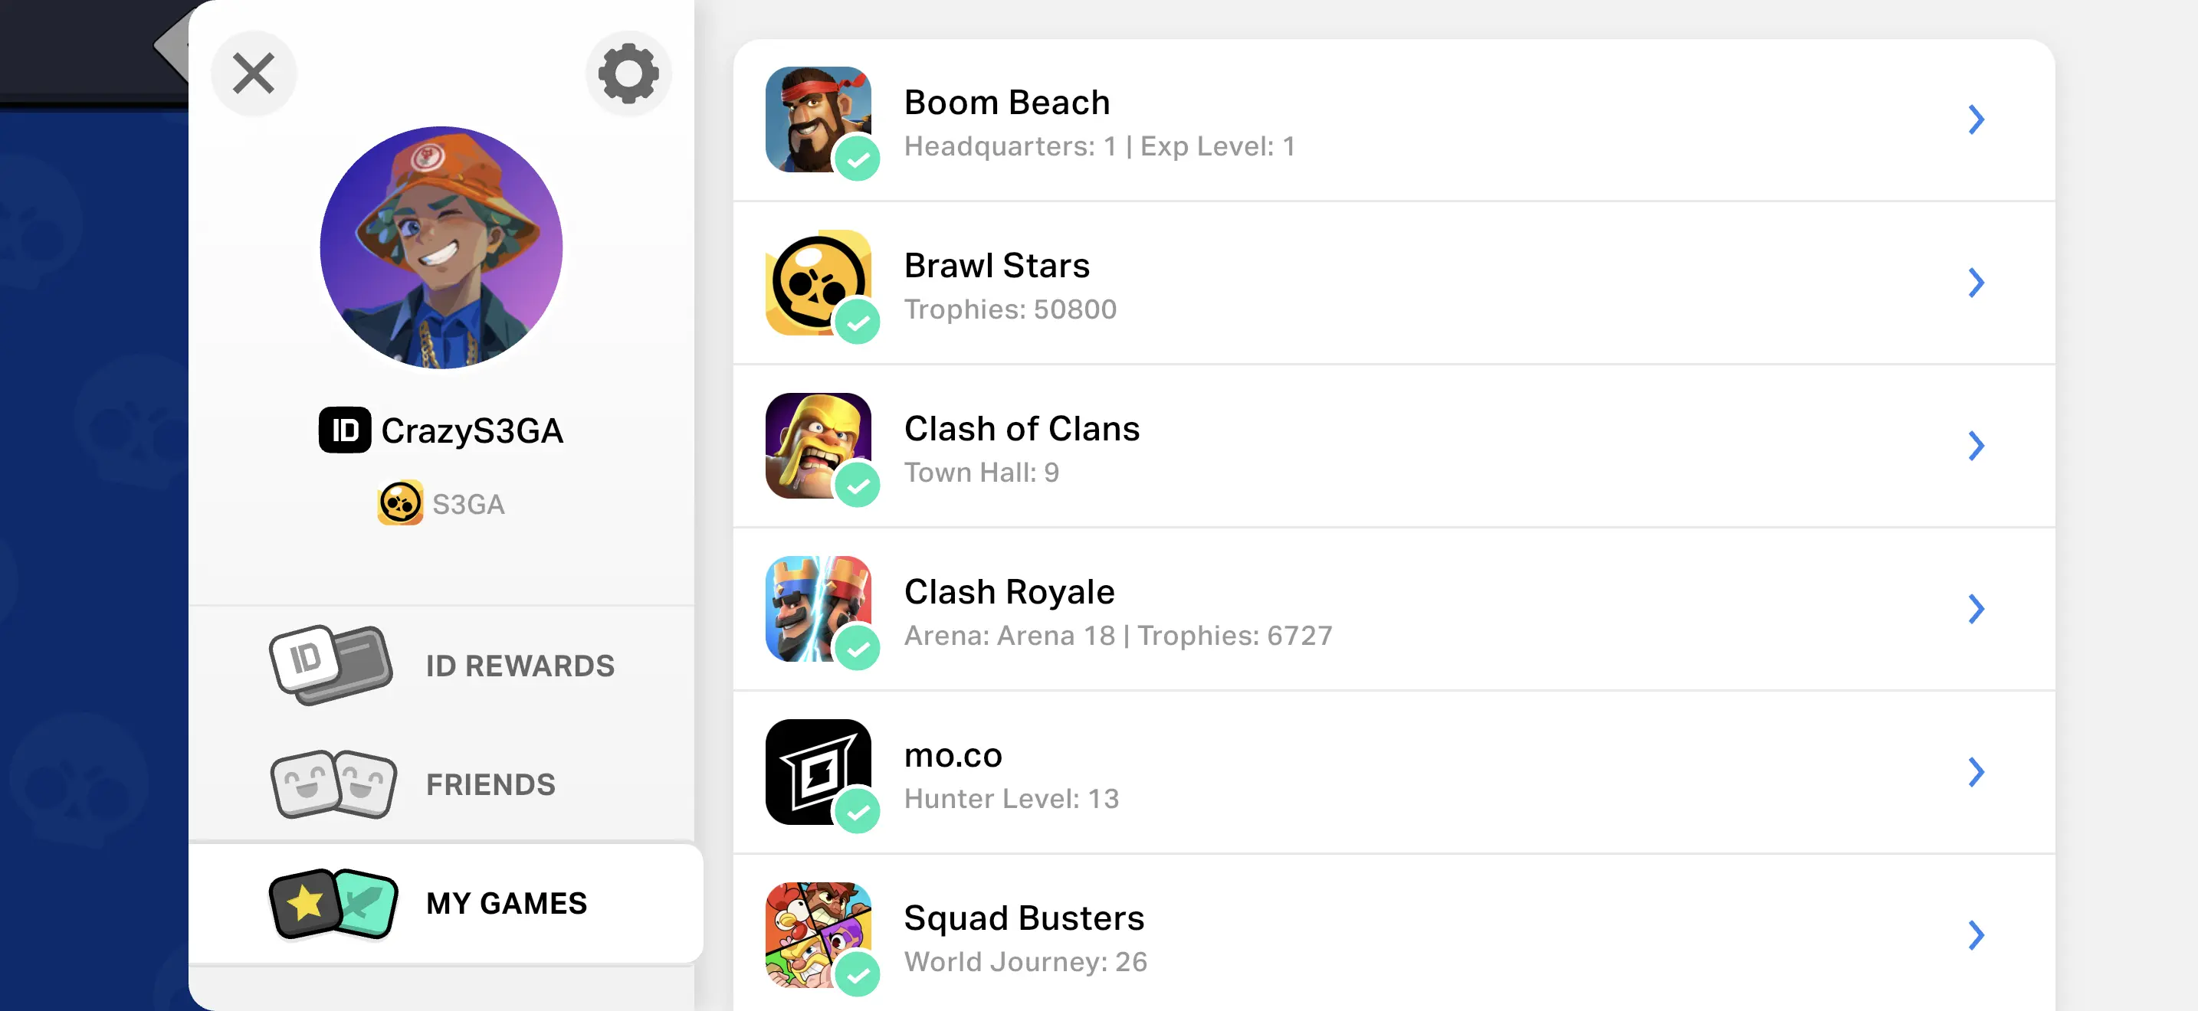2198x1011 pixels.
Task: Tap the Boom Beach game icon
Action: coord(818,119)
